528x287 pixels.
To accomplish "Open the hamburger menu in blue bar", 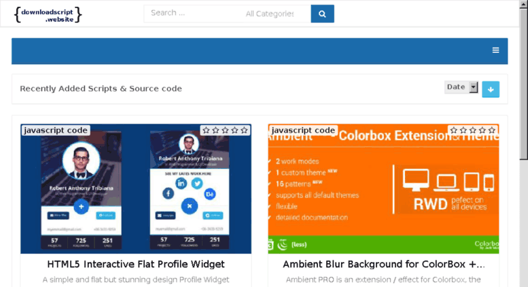I will [x=495, y=50].
